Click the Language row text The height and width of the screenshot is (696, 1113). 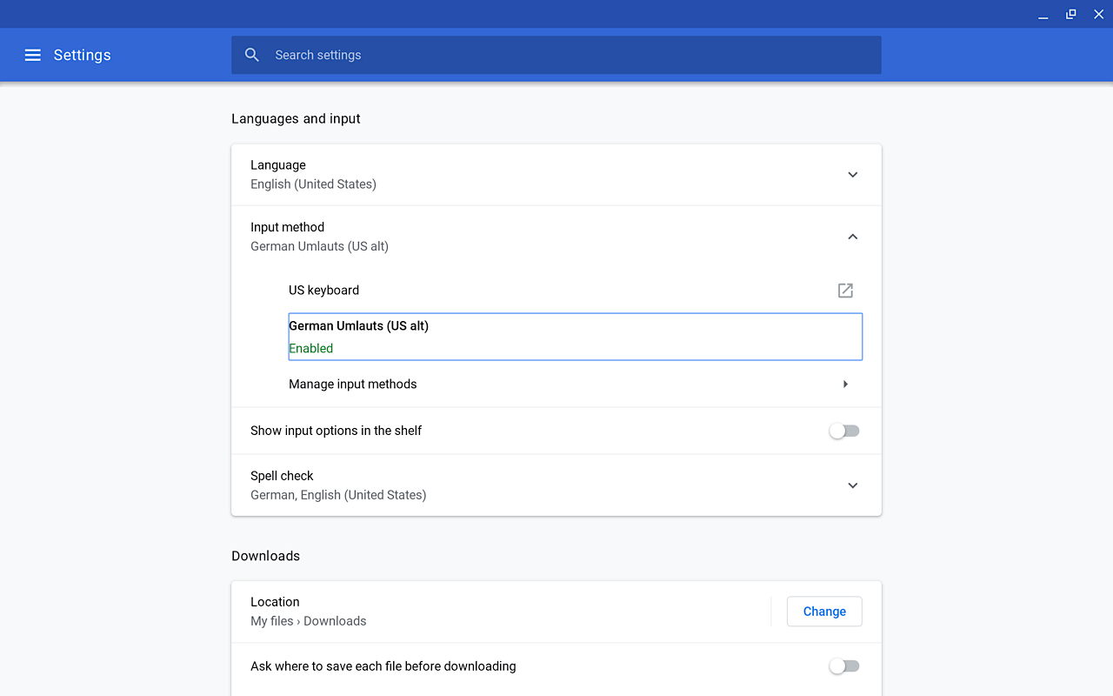(278, 165)
